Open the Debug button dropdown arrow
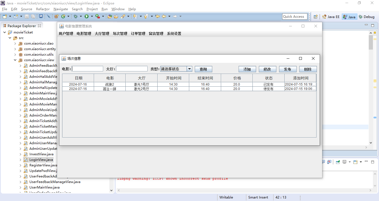This screenshot has width=379, height=201. pyautogui.click(x=81, y=16)
